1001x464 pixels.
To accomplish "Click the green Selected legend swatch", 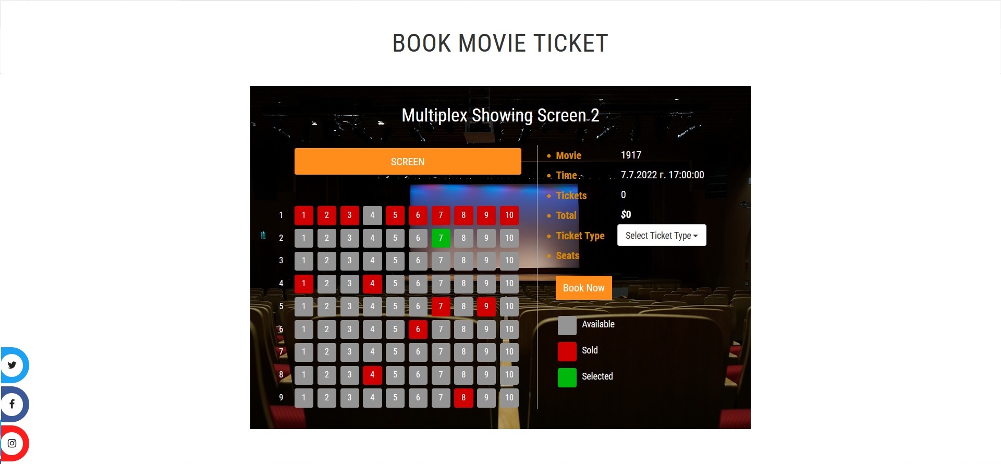I will [567, 377].
